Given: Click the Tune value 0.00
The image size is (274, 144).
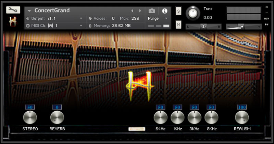Looking at the screenshot, I should pos(208,18).
